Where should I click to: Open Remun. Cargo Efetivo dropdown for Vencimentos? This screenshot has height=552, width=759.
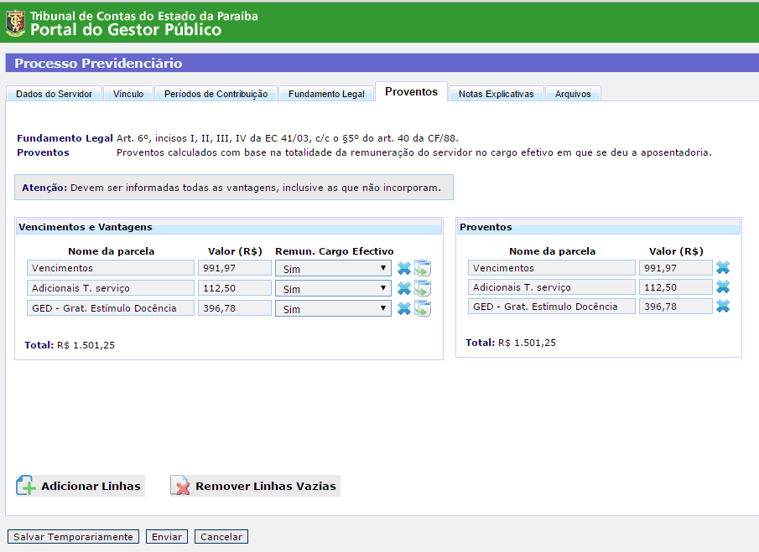[333, 269]
